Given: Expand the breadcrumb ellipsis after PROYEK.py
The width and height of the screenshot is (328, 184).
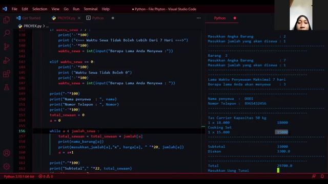Looking at the screenshot, I should 48,26.
